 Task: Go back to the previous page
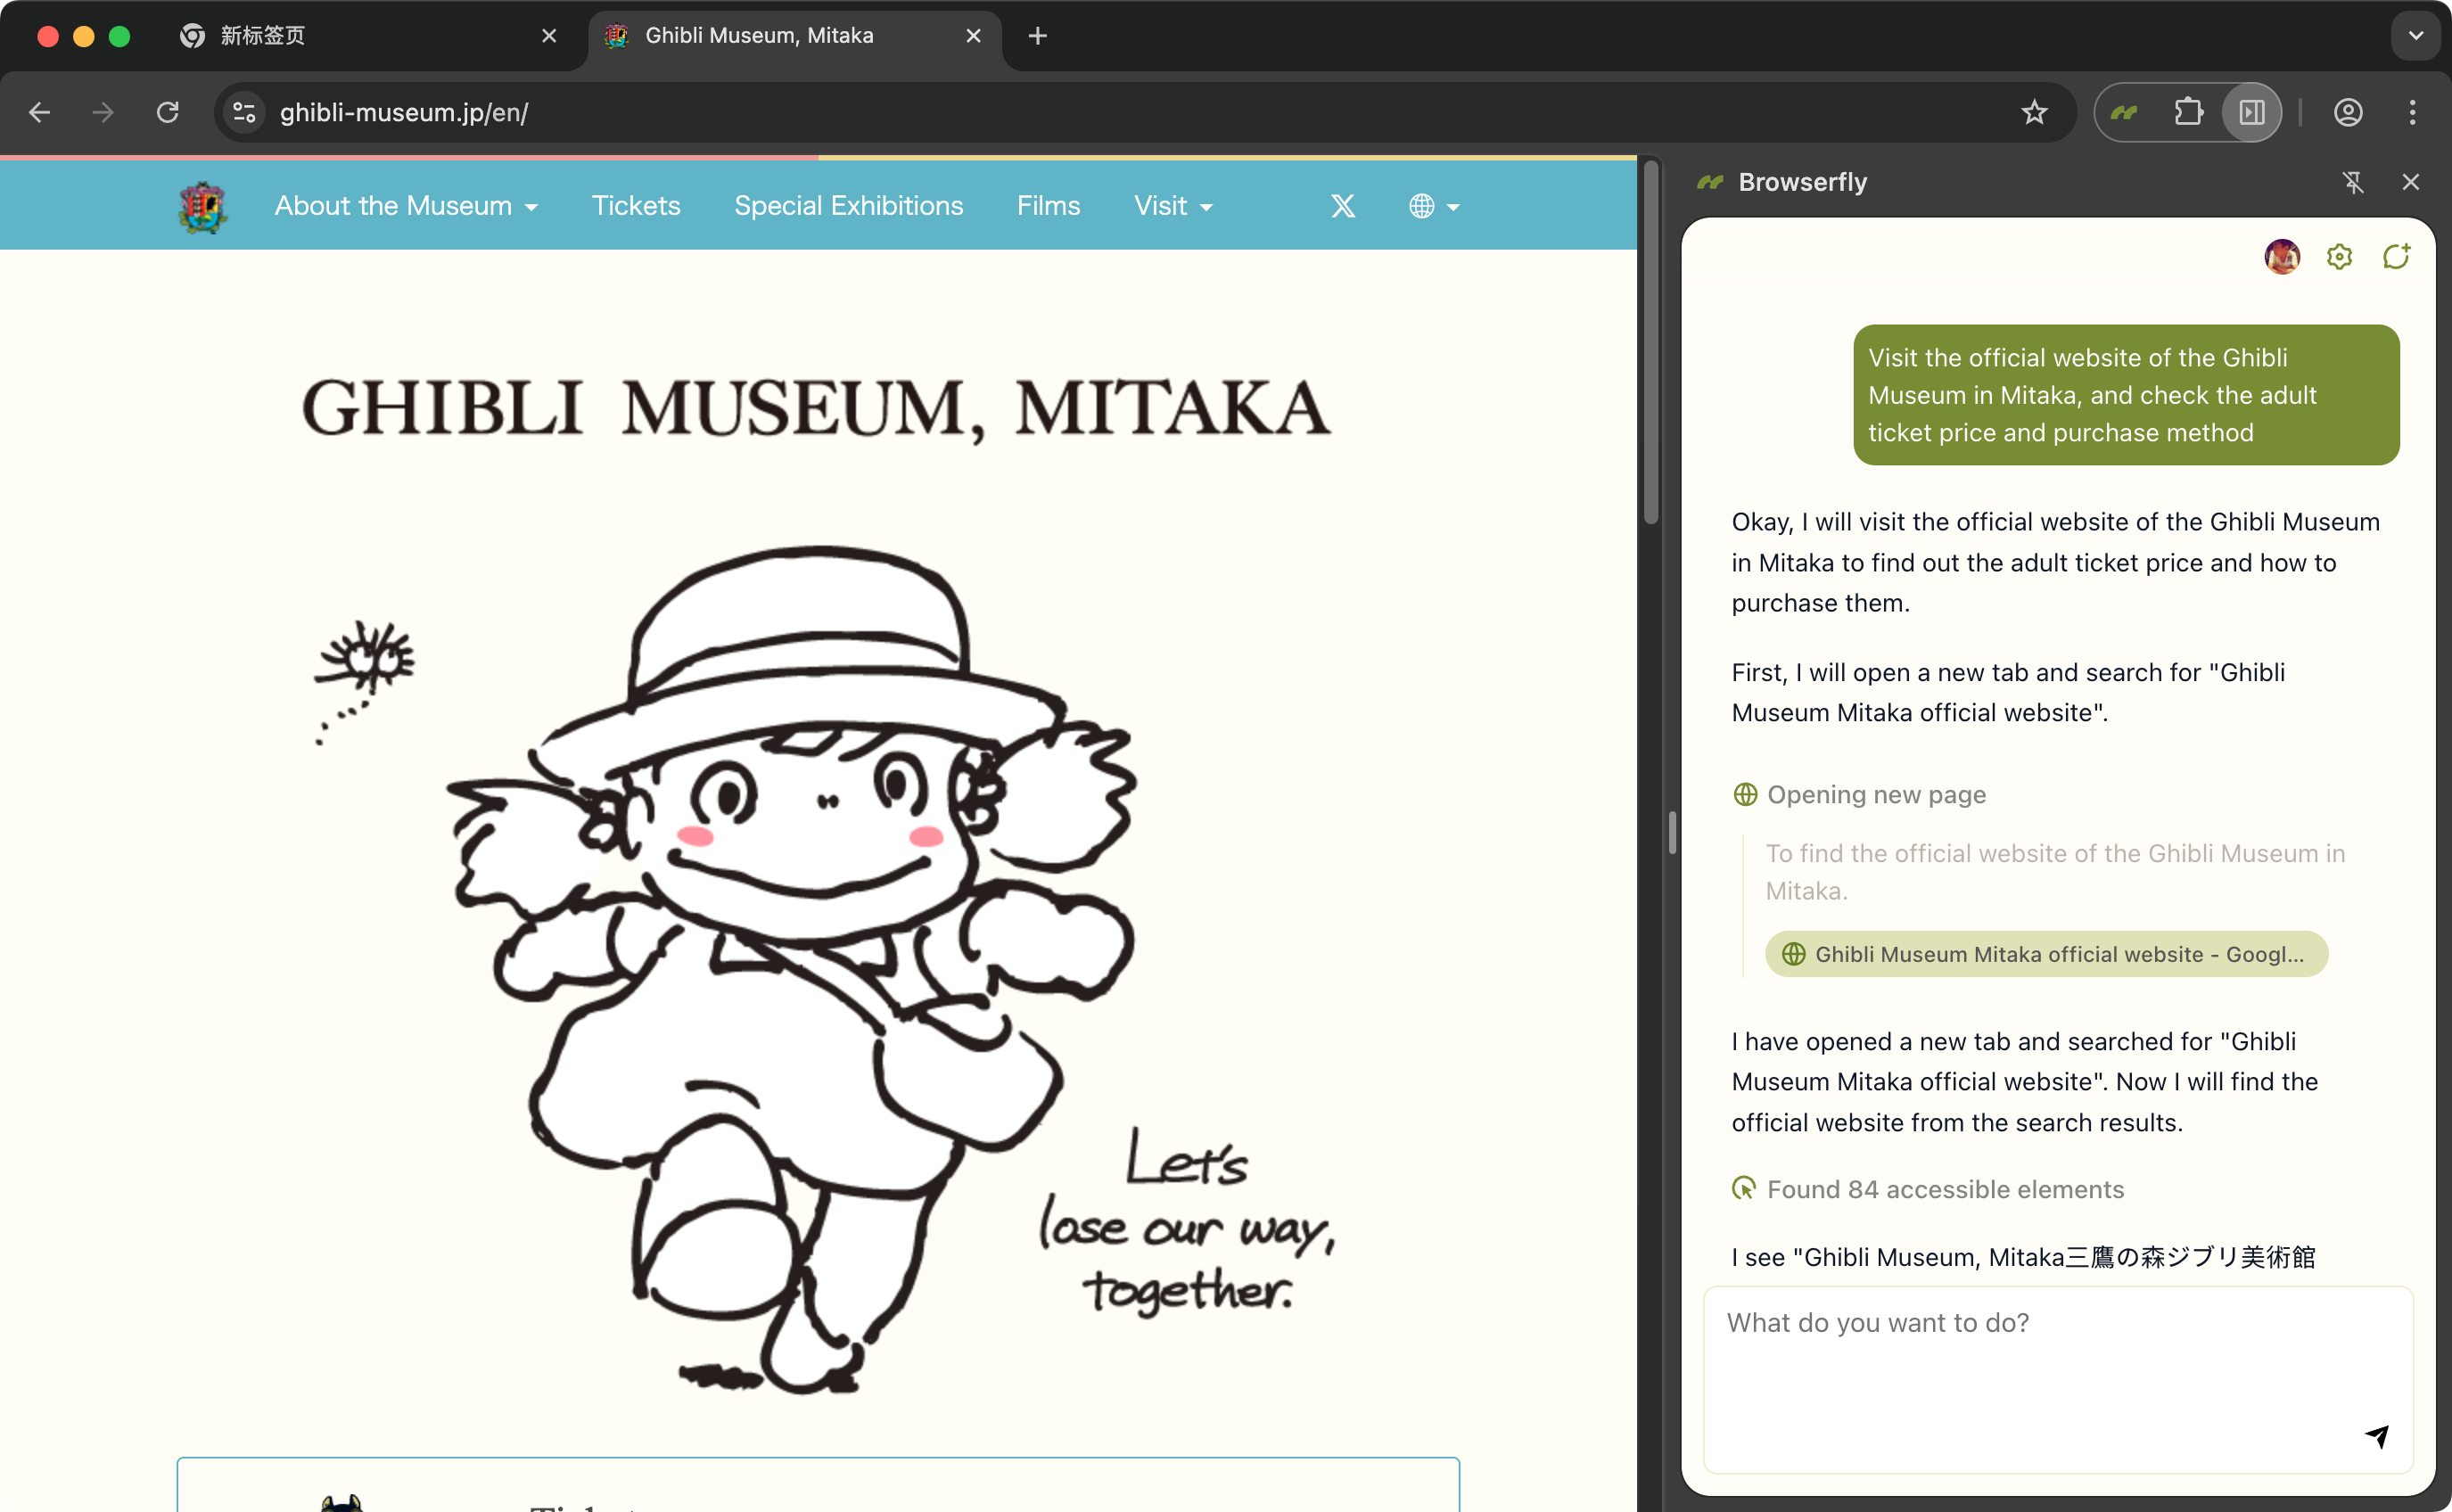(40, 112)
